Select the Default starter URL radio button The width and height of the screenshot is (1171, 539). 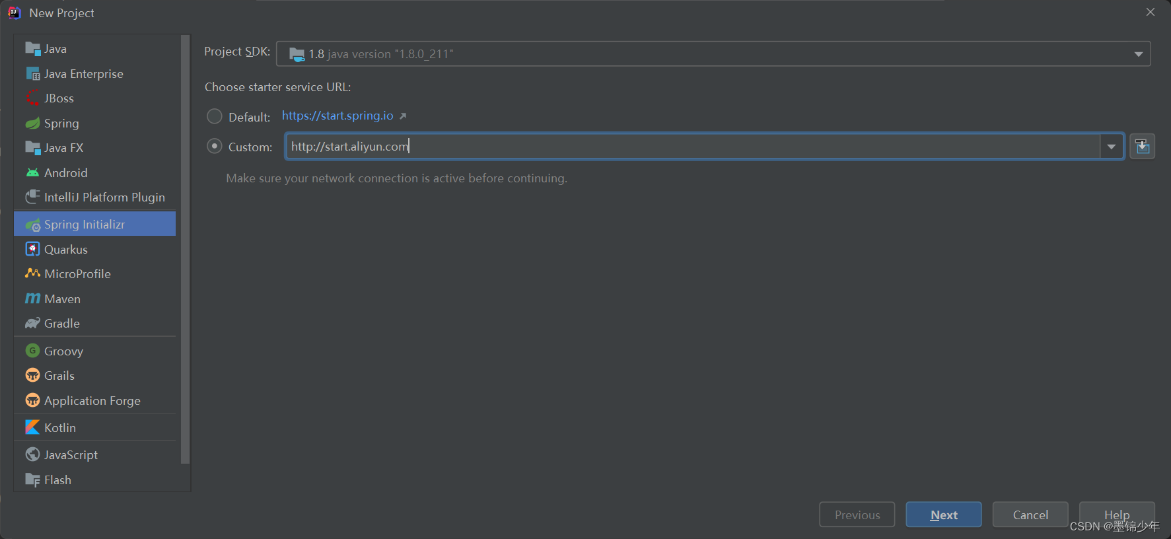[x=215, y=116]
